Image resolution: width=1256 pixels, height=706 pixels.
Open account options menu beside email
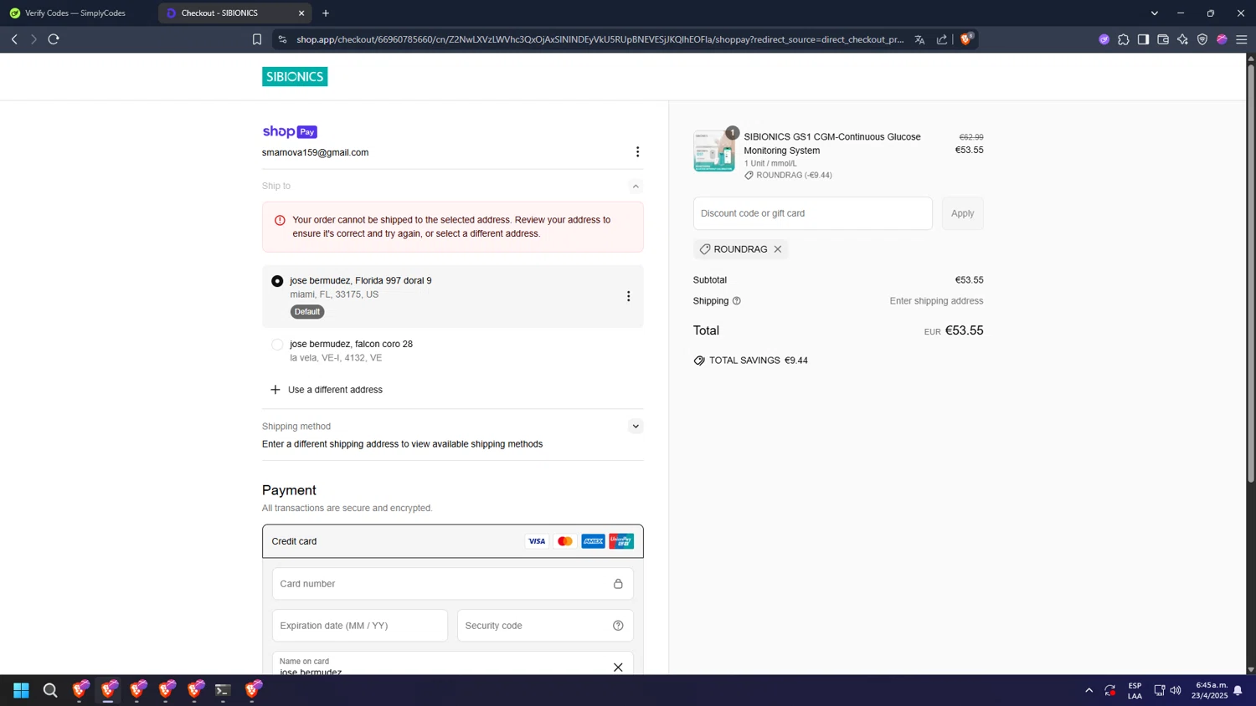click(637, 152)
